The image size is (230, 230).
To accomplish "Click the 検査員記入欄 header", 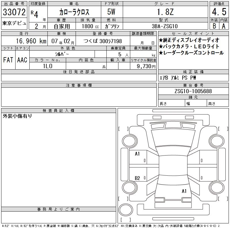I will click(x=59, y=110).
